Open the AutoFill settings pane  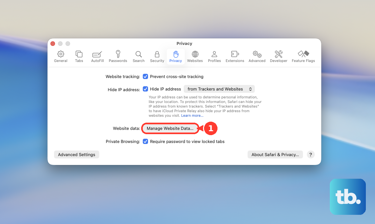pyautogui.click(x=97, y=56)
